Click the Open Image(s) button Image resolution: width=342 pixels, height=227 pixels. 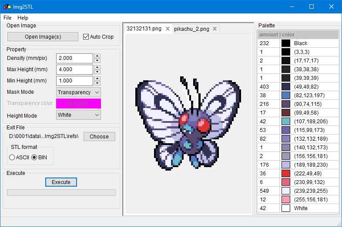[x=43, y=37]
